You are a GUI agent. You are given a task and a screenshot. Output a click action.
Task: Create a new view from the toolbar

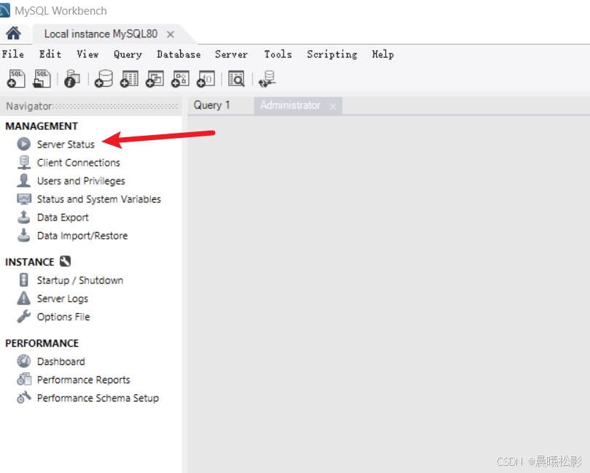coord(154,78)
